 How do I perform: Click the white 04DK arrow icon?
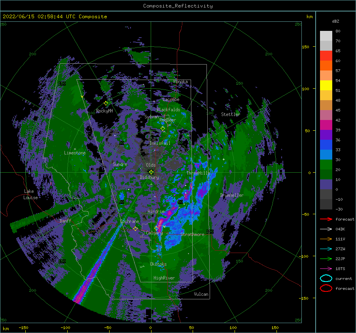326,229
